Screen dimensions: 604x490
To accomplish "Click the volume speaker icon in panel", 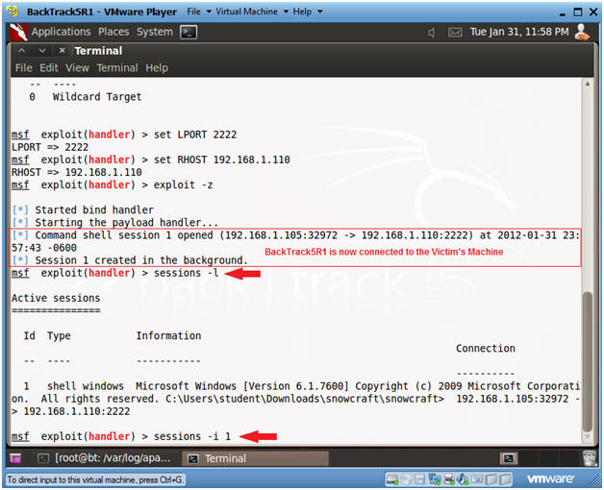I will [x=432, y=33].
